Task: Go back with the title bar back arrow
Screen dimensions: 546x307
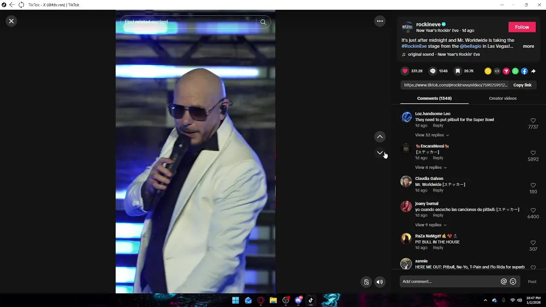Action: click(12, 5)
